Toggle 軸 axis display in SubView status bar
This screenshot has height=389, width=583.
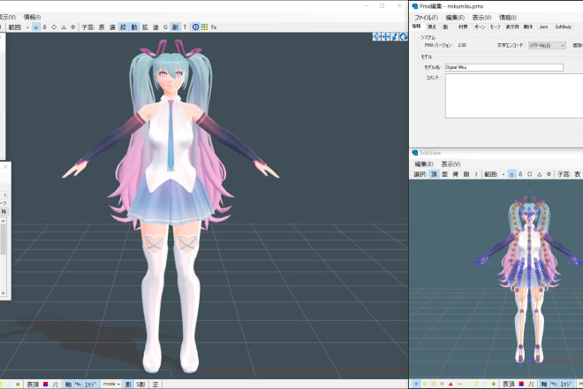[x=544, y=384]
